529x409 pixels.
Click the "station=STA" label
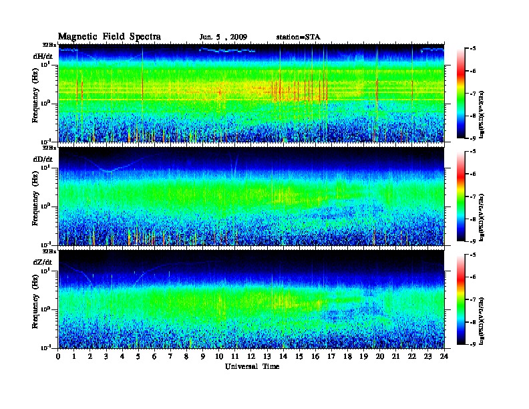tap(299, 37)
